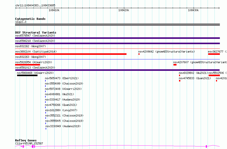
Task: Select the long red bar under esv3892100
Action: click(71, 54)
